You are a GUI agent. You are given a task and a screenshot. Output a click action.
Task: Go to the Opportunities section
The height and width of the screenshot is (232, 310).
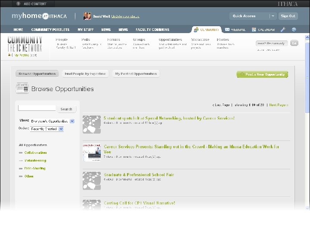tap(170, 40)
